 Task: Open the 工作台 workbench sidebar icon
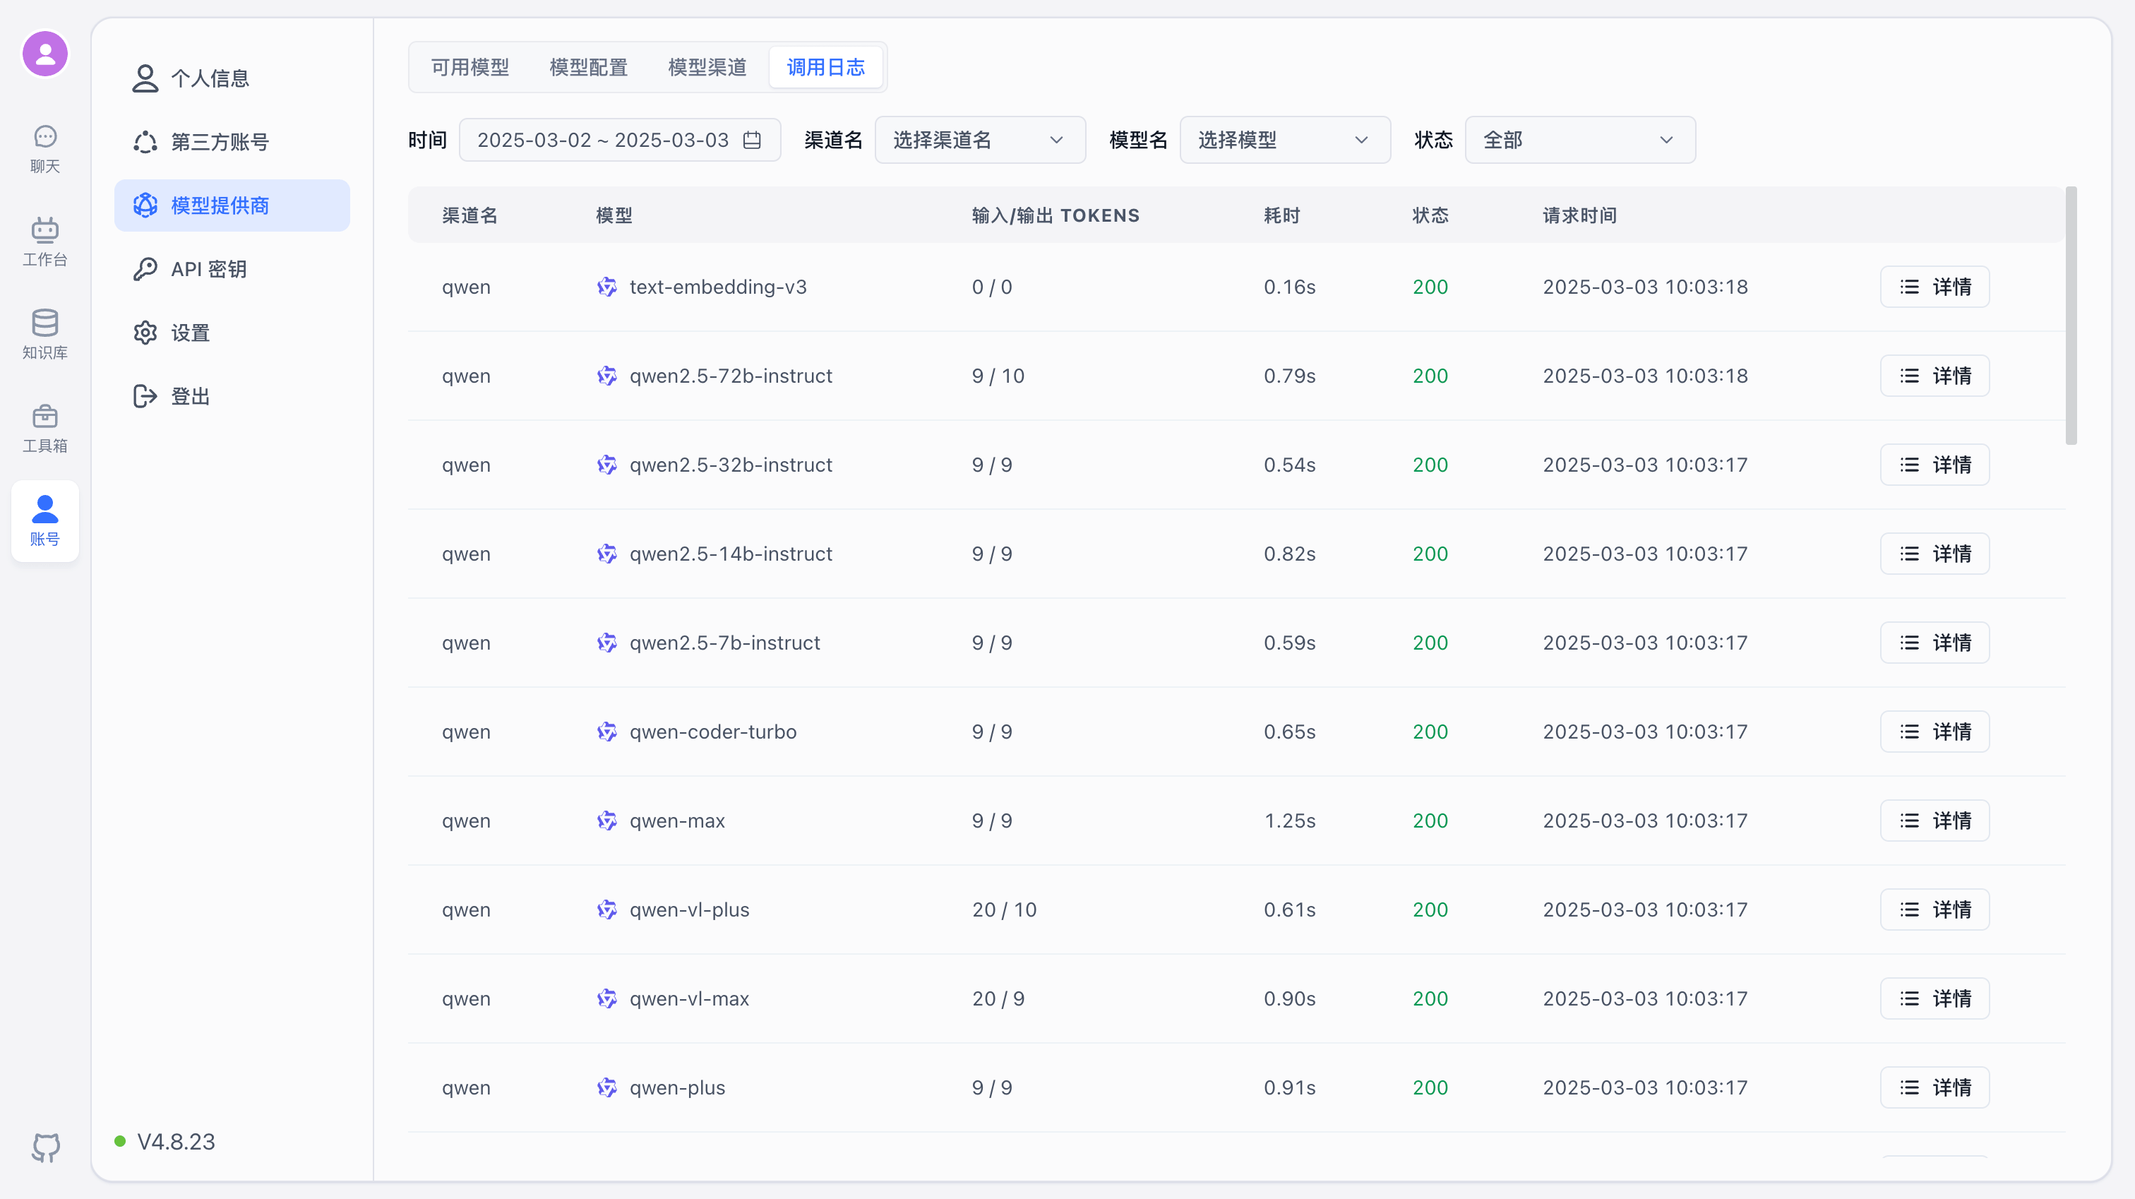tap(44, 241)
